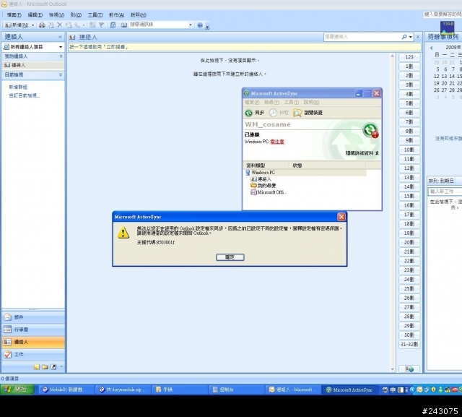Click the 自訂目前檢視 link
The height and width of the screenshot is (417, 462).
[24, 95]
